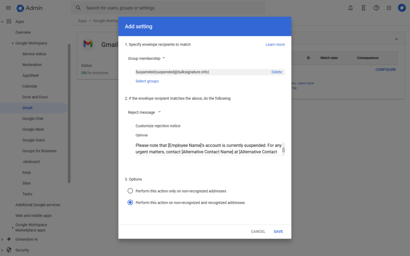Click the Cancel button
Viewport: 410px width, 256px height.
258,232
